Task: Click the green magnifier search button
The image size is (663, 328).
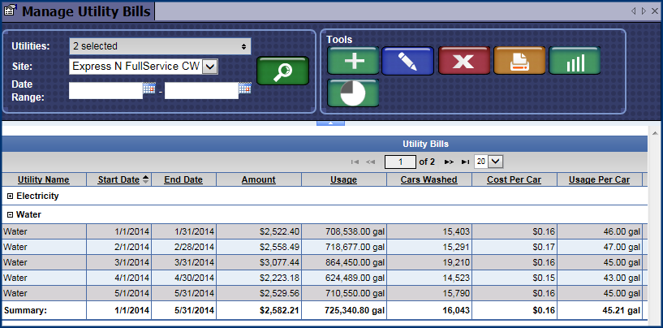Action: (282, 71)
